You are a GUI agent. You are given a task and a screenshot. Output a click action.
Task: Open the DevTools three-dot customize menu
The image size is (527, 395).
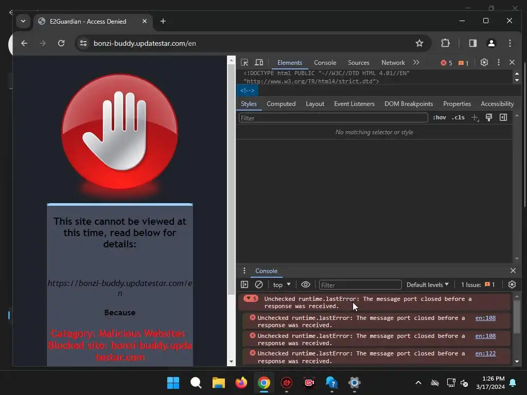pos(498,62)
